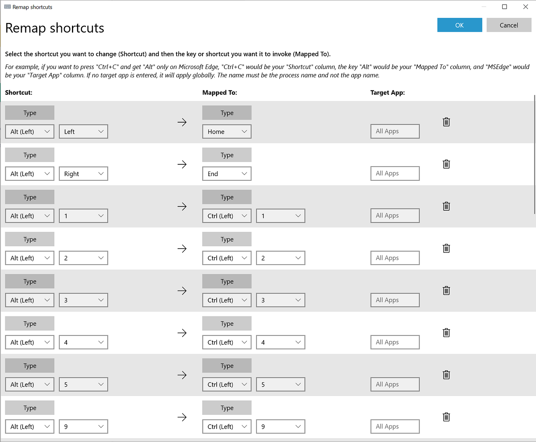Click trash icon for Alt+4 row
The height and width of the screenshot is (442, 536).
pyautogui.click(x=446, y=333)
